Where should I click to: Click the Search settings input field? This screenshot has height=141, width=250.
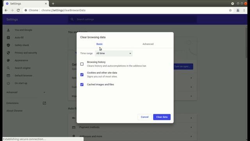click(x=132, y=19)
